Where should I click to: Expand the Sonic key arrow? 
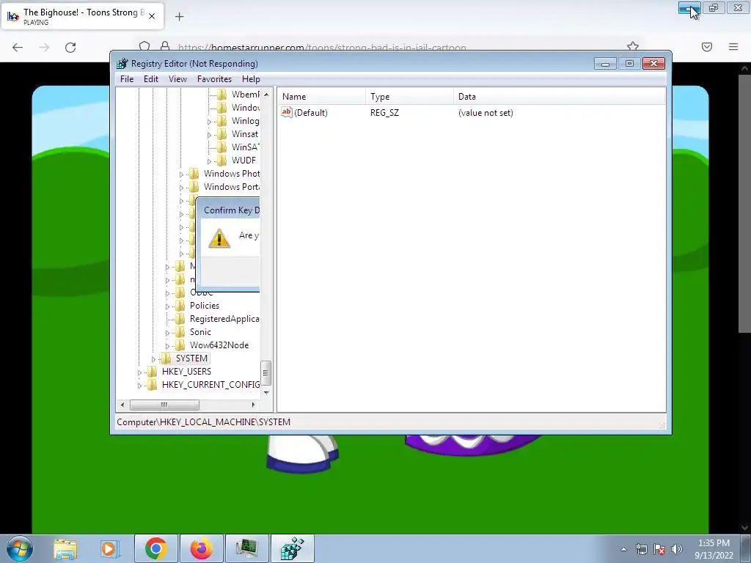coord(167,332)
